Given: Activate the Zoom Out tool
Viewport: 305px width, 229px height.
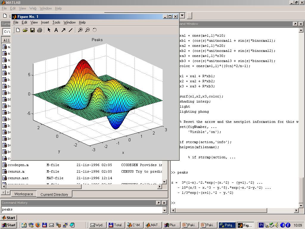Looking at the screenshot, I should coord(88,30).
